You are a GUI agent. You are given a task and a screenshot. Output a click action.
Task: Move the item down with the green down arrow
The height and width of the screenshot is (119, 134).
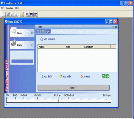coord(107,76)
